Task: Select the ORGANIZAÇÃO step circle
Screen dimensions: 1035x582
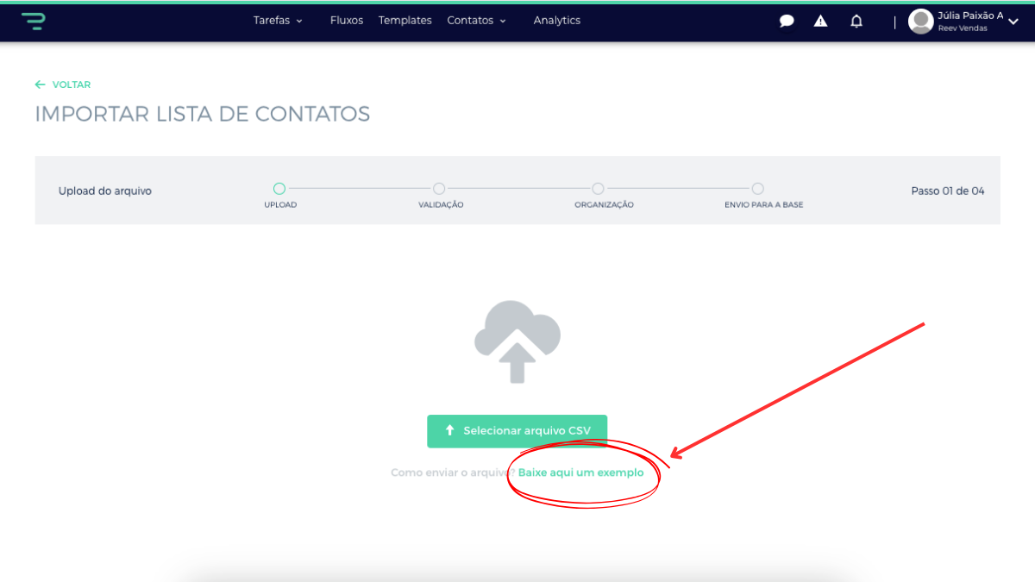Action: click(598, 188)
